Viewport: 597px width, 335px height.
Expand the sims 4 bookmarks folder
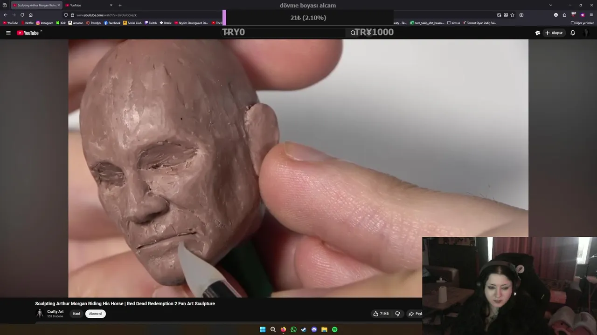tap(453, 23)
